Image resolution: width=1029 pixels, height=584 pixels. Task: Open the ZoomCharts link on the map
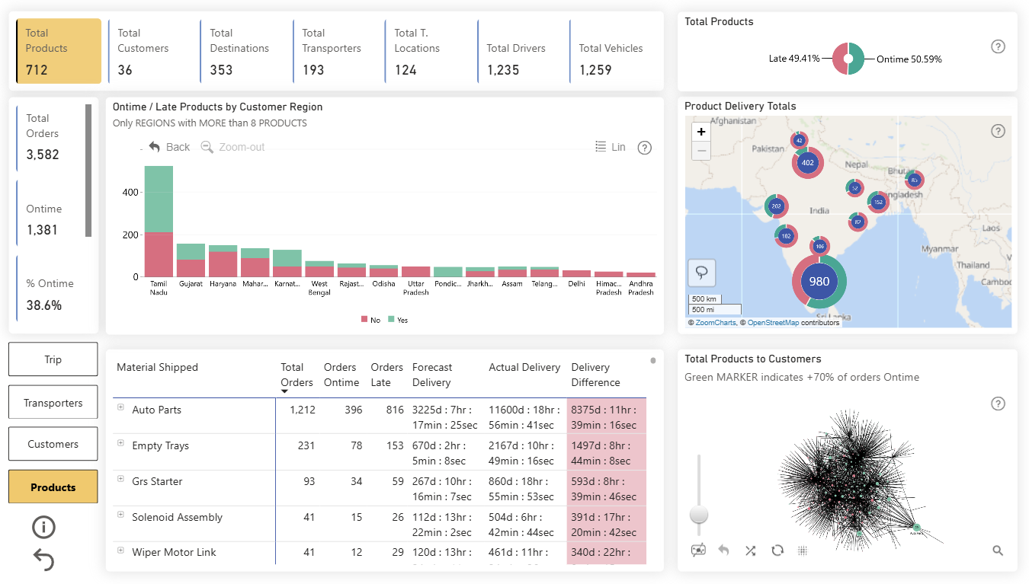point(716,323)
